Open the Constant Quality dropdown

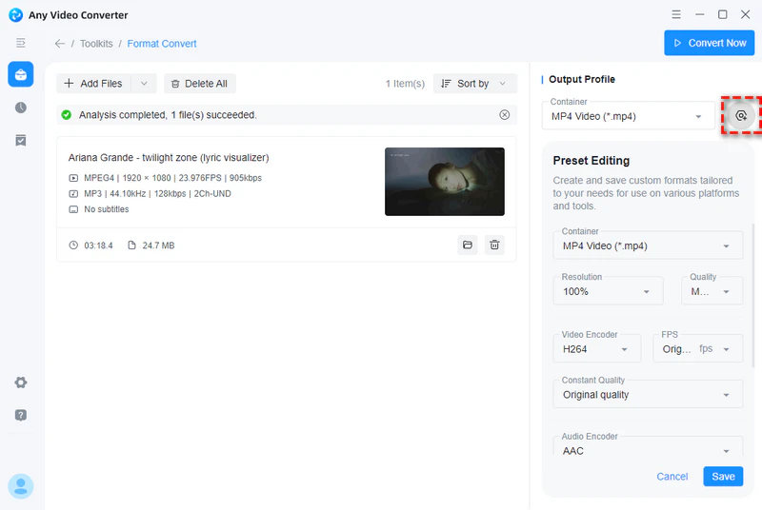[648, 394]
